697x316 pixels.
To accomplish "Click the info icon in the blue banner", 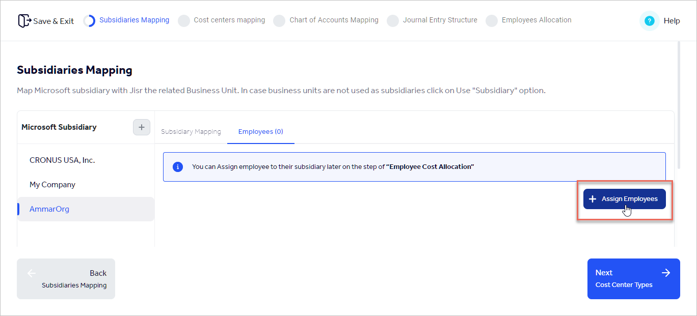I will pos(178,166).
